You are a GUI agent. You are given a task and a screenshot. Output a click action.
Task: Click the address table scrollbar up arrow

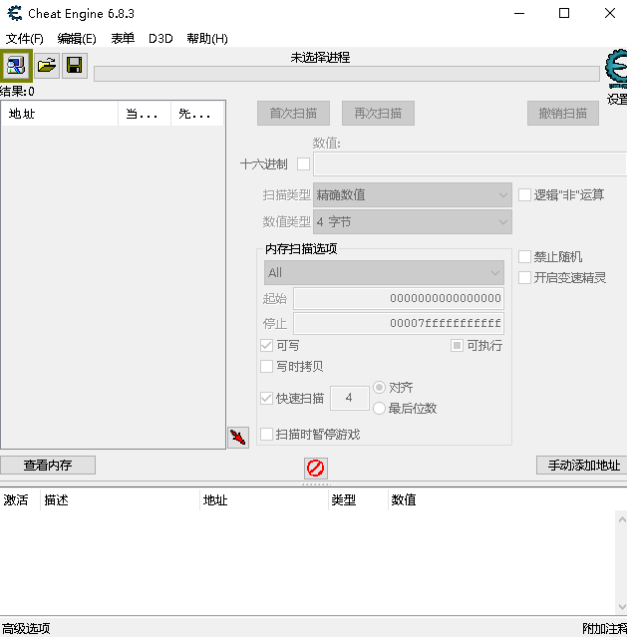[622, 519]
